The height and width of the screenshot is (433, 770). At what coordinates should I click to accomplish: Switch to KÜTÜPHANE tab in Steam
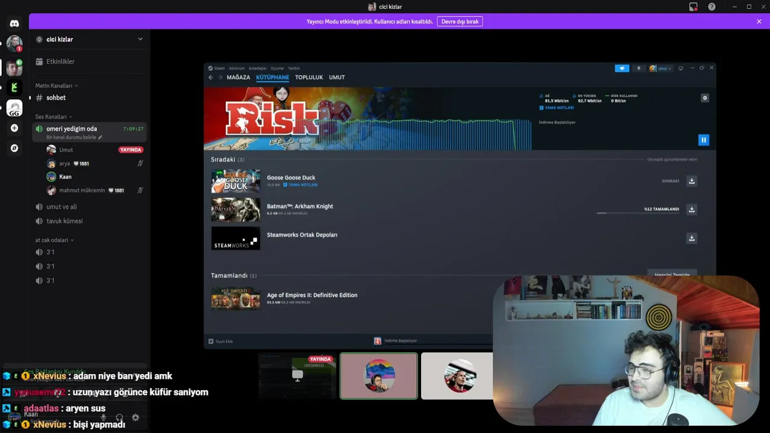[x=273, y=78]
